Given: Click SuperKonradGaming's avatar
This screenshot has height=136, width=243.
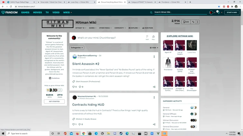Looking at the screenshot, I should [75, 57].
